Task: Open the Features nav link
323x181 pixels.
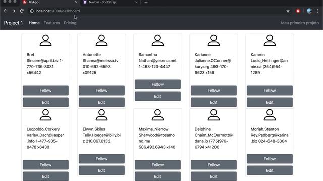Action: [51, 23]
